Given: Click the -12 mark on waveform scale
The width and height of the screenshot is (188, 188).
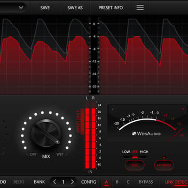Looking at the screenshot, I should click(x=94, y=62).
